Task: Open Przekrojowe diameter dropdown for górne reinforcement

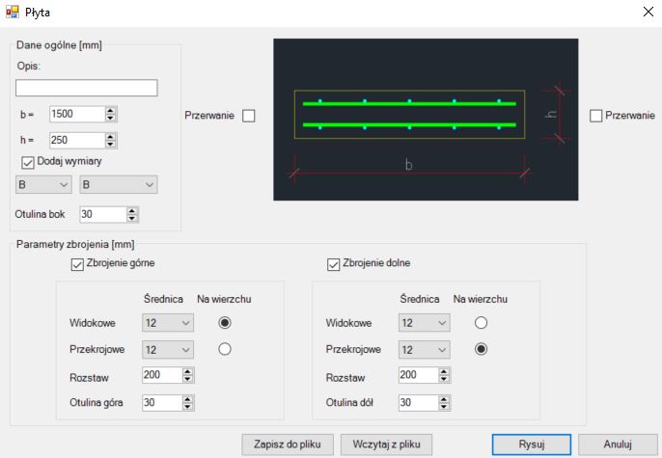Action: point(168,350)
